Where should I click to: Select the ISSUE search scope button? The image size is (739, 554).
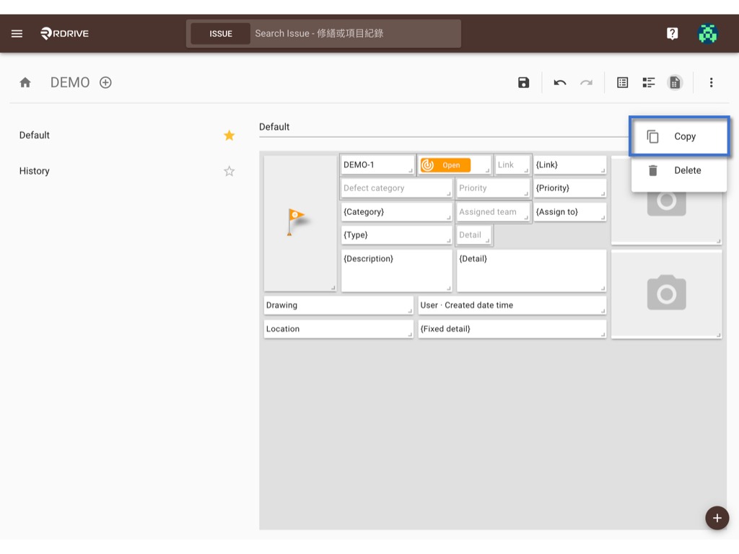coord(221,34)
